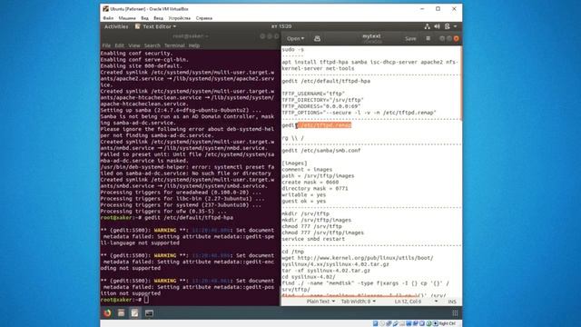Image resolution: width=581 pixels, height=327 pixels.
Task: Click the TFTP_OPTIONS line
Action: point(359,113)
